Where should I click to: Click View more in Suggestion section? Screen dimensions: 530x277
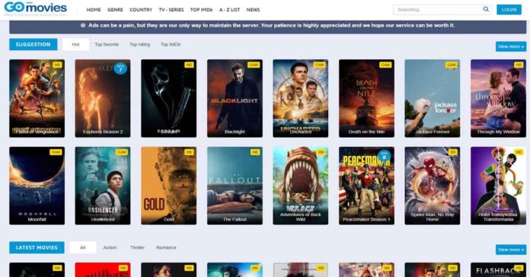coord(511,46)
